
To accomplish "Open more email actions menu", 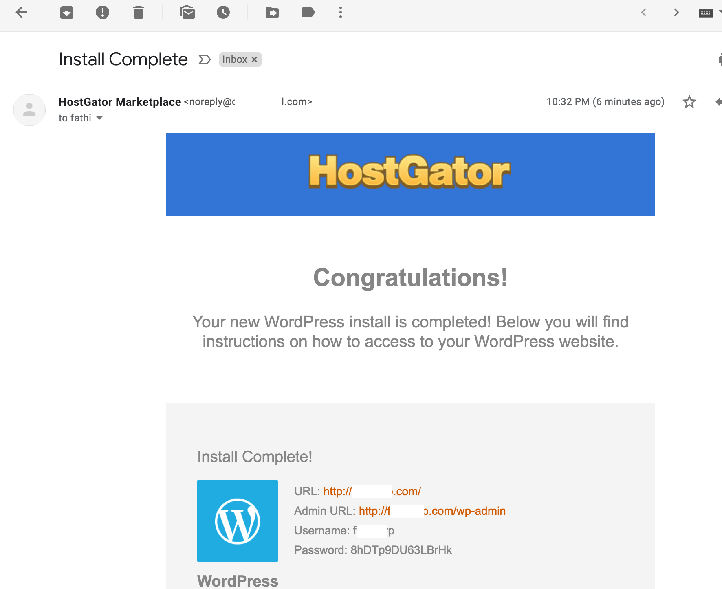I will point(341,12).
